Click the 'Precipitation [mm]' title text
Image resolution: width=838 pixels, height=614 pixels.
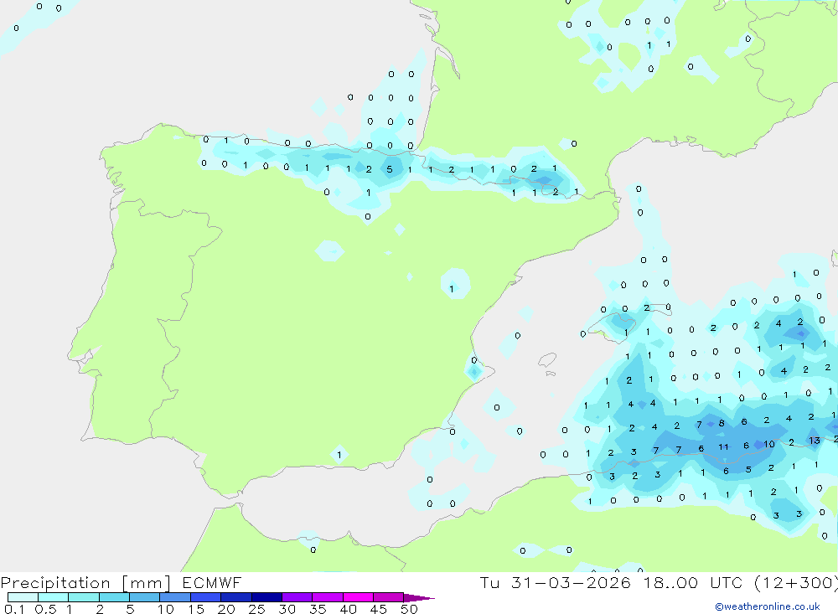pyautogui.click(x=85, y=583)
